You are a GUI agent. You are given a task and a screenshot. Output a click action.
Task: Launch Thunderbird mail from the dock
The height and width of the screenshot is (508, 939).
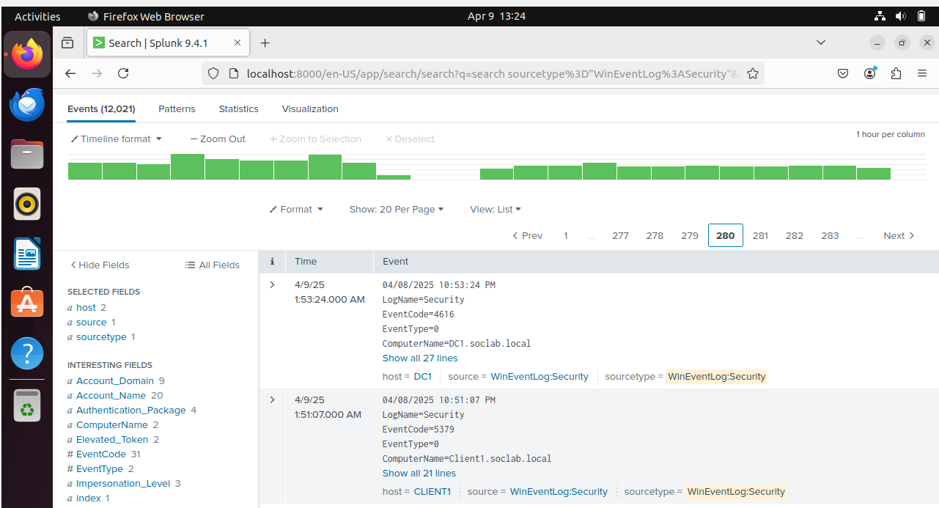[27, 105]
